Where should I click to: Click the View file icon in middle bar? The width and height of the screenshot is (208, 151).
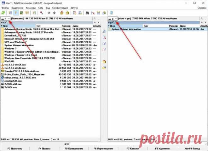(x=104, y=31)
